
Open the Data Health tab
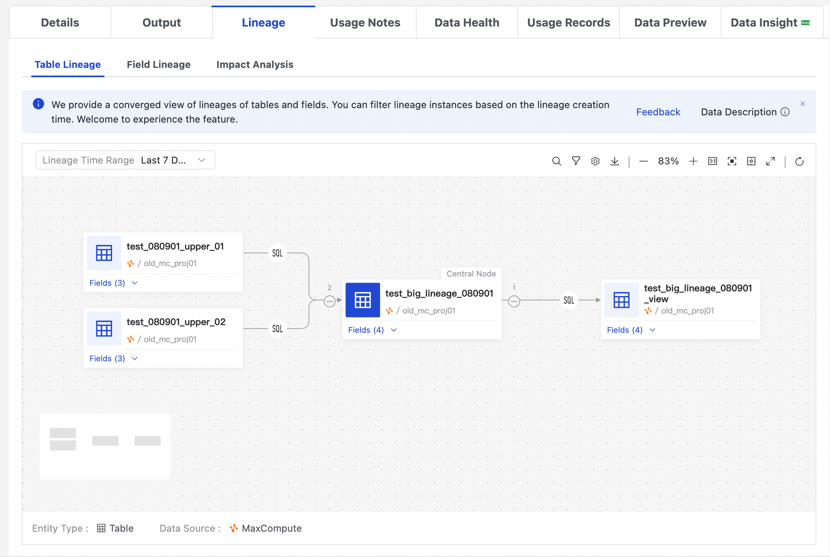coord(467,23)
